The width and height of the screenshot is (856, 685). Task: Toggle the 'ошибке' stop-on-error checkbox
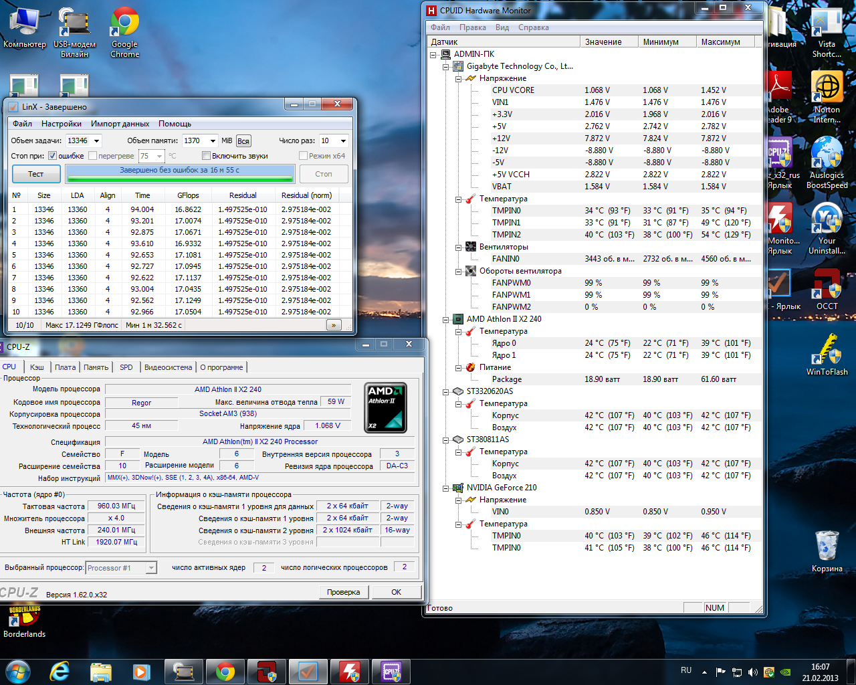click(53, 156)
